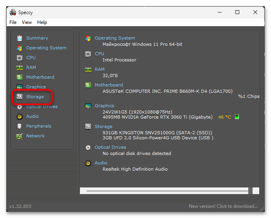Click the 32,0ГБ RAM value
271x218 pixels.
point(110,76)
